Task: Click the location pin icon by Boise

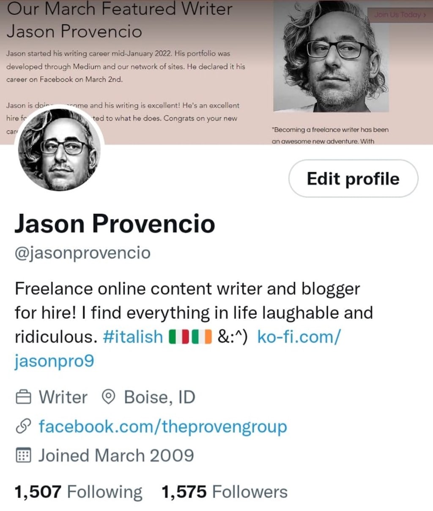Action: [109, 397]
